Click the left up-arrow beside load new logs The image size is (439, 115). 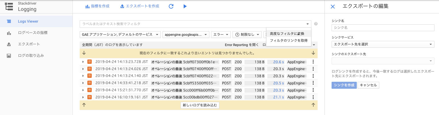coord(84,105)
